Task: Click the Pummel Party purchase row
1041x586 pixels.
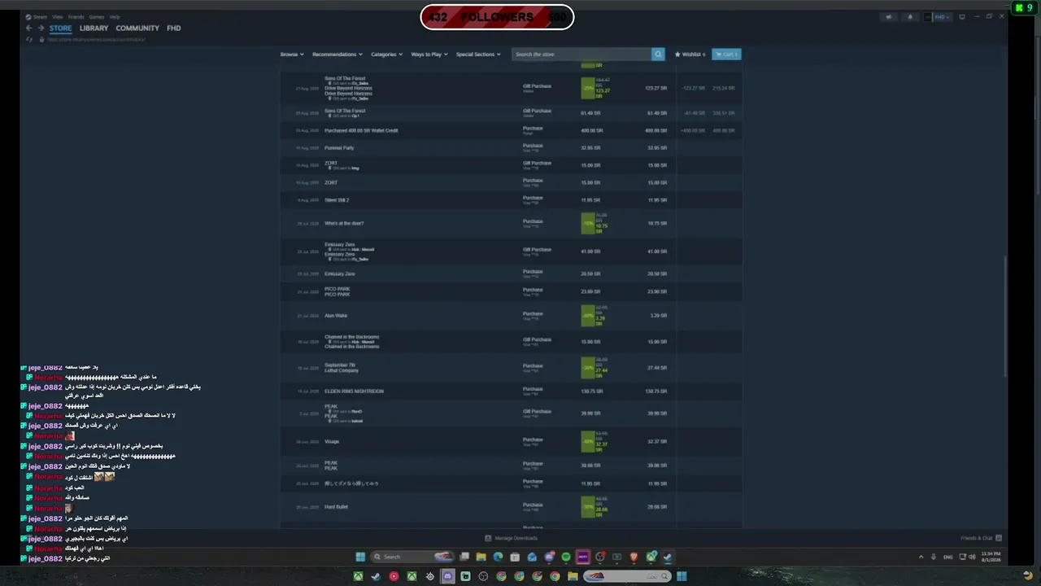Action: [x=511, y=148]
